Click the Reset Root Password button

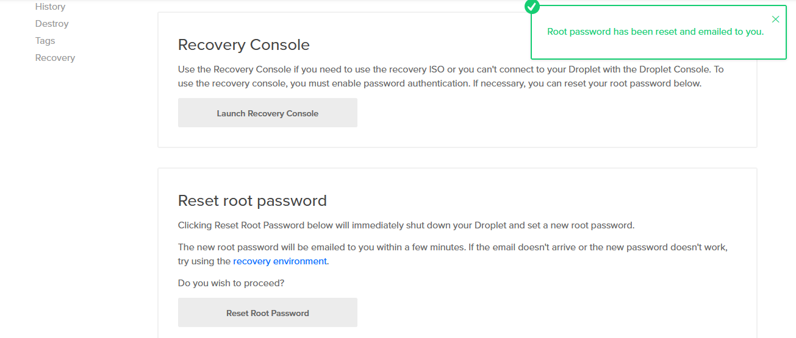(x=267, y=313)
